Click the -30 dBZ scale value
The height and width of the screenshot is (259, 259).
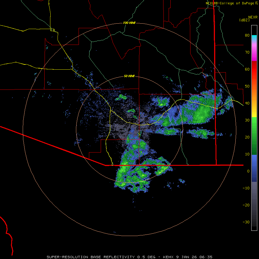coord(246,222)
